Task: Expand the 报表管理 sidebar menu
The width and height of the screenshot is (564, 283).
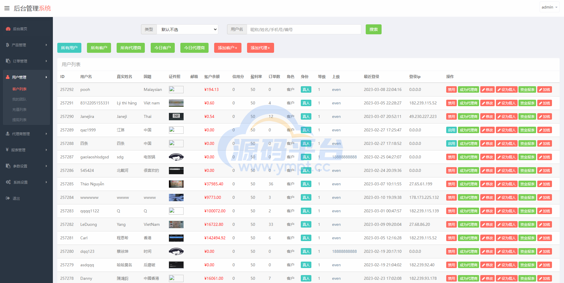Action: click(x=26, y=150)
